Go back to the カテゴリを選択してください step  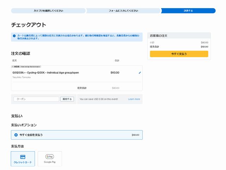tap(48, 11)
